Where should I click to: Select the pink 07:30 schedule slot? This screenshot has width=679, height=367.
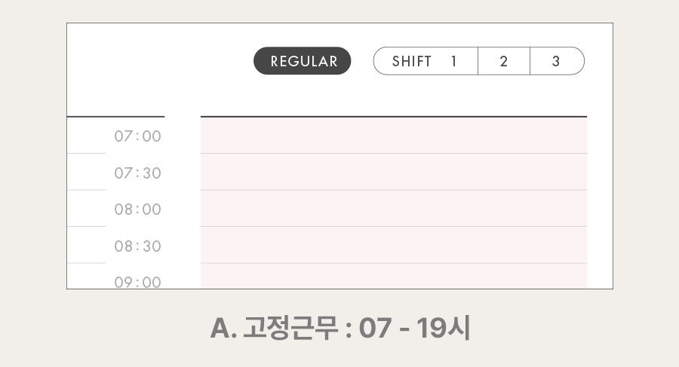[x=393, y=172]
